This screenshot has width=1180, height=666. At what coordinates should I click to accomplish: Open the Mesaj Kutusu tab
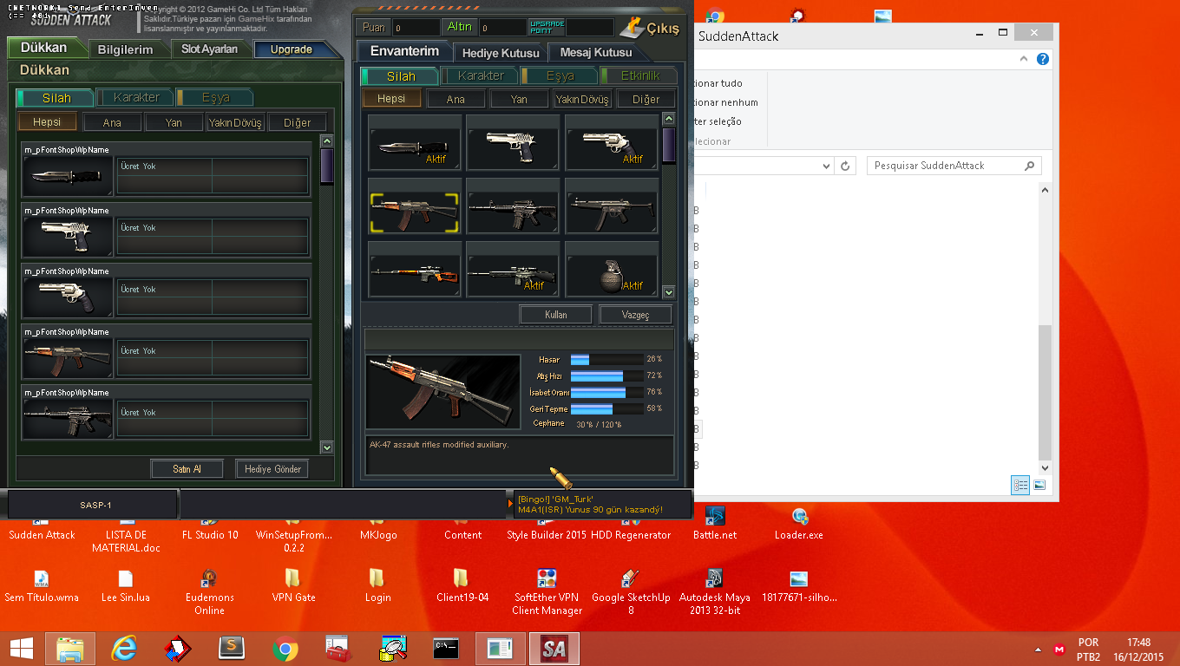tap(596, 52)
